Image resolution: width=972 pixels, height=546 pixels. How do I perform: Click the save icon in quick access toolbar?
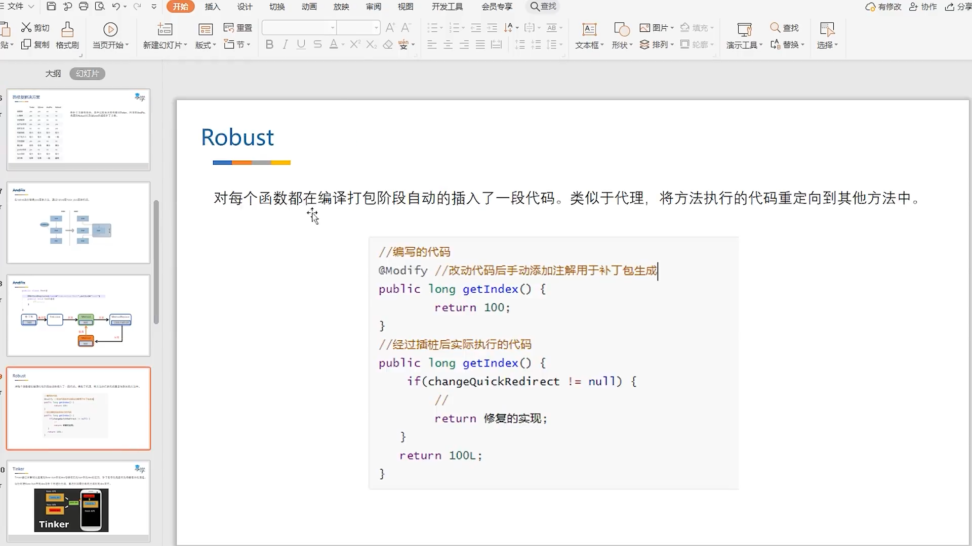click(x=51, y=7)
